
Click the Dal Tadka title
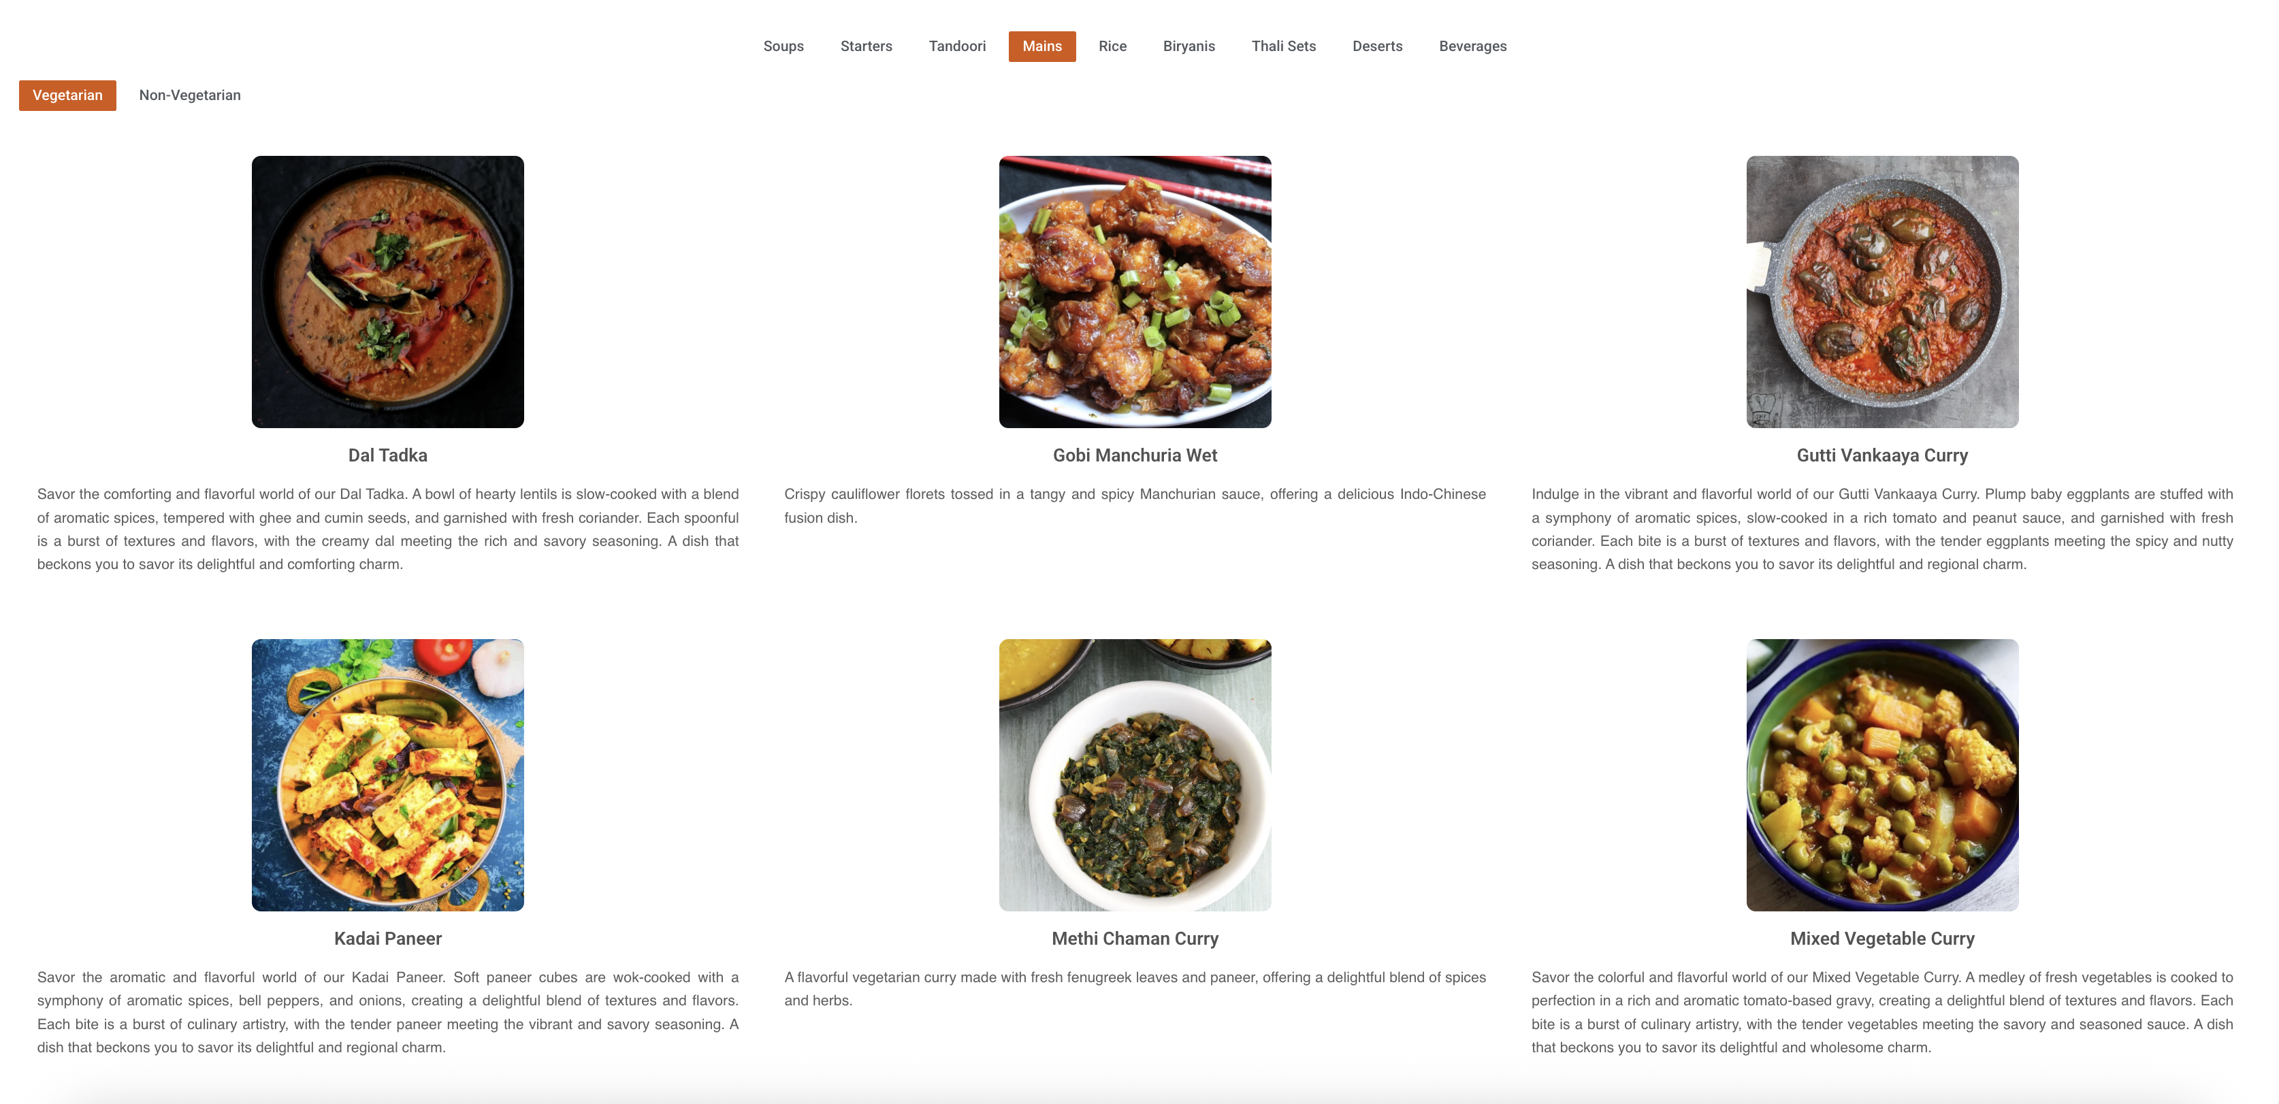[x=387, y=455]
